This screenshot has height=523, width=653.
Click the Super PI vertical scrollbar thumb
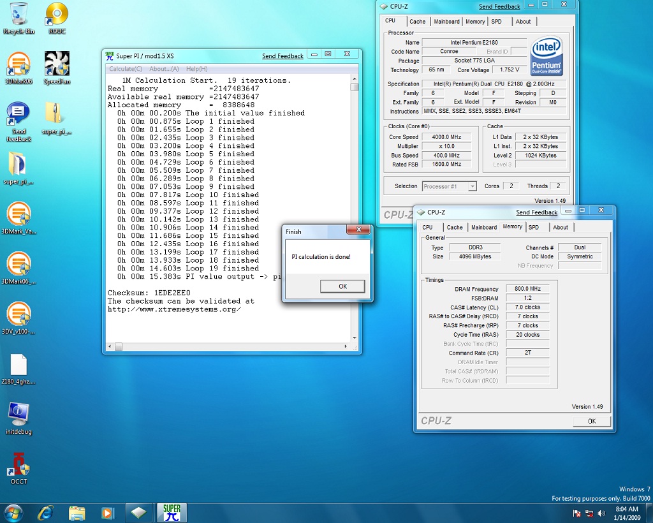tap(355, 87)
